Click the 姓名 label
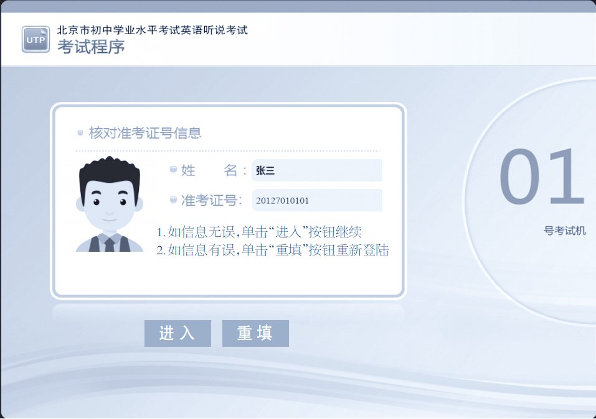The height and width of the screenshot is (419, 596). click(x=209, y=170)
